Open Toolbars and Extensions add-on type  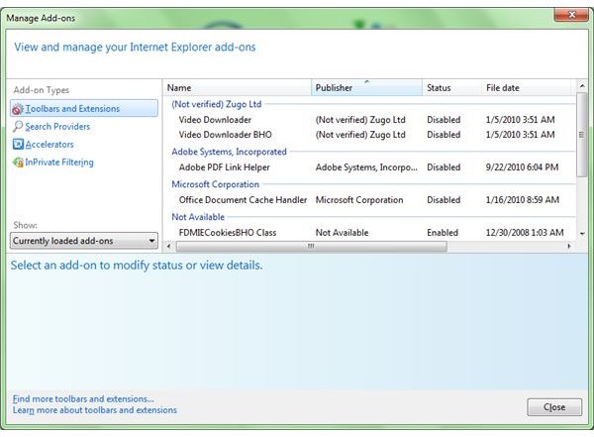tap(84, 108)
